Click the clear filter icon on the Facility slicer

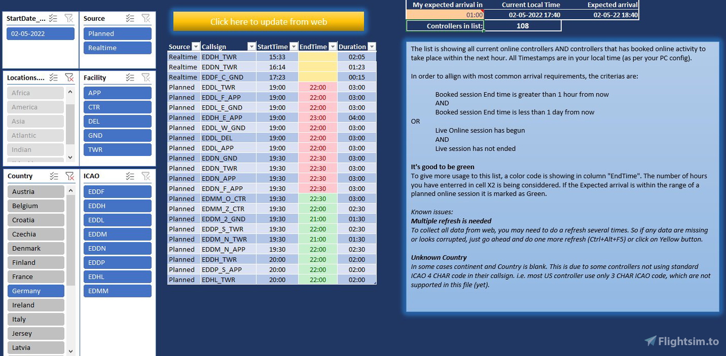147,77
